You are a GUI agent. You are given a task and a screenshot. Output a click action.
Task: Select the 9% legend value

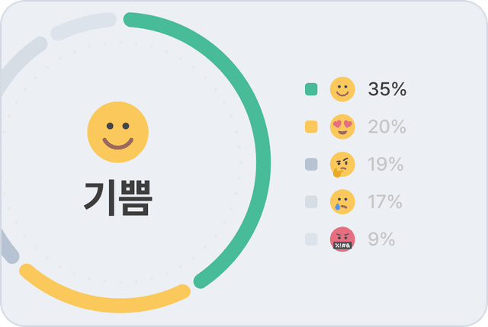click(381, 239)
